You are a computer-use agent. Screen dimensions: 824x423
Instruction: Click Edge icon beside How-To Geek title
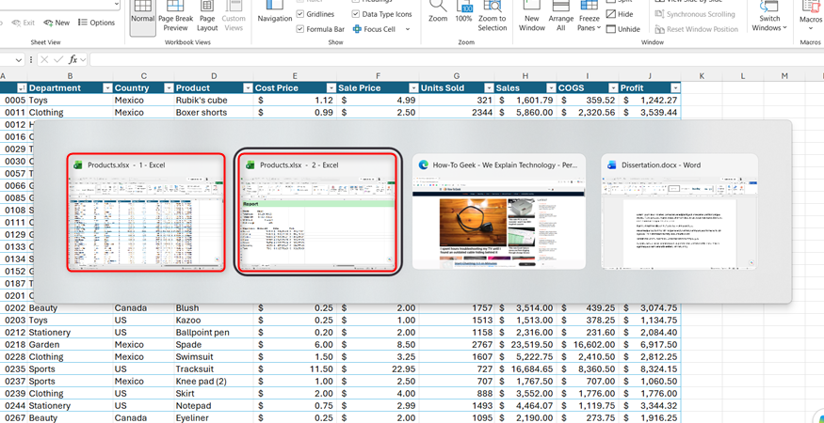423,164
